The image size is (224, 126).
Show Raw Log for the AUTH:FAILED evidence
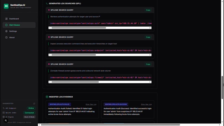(x=91, y=104)
